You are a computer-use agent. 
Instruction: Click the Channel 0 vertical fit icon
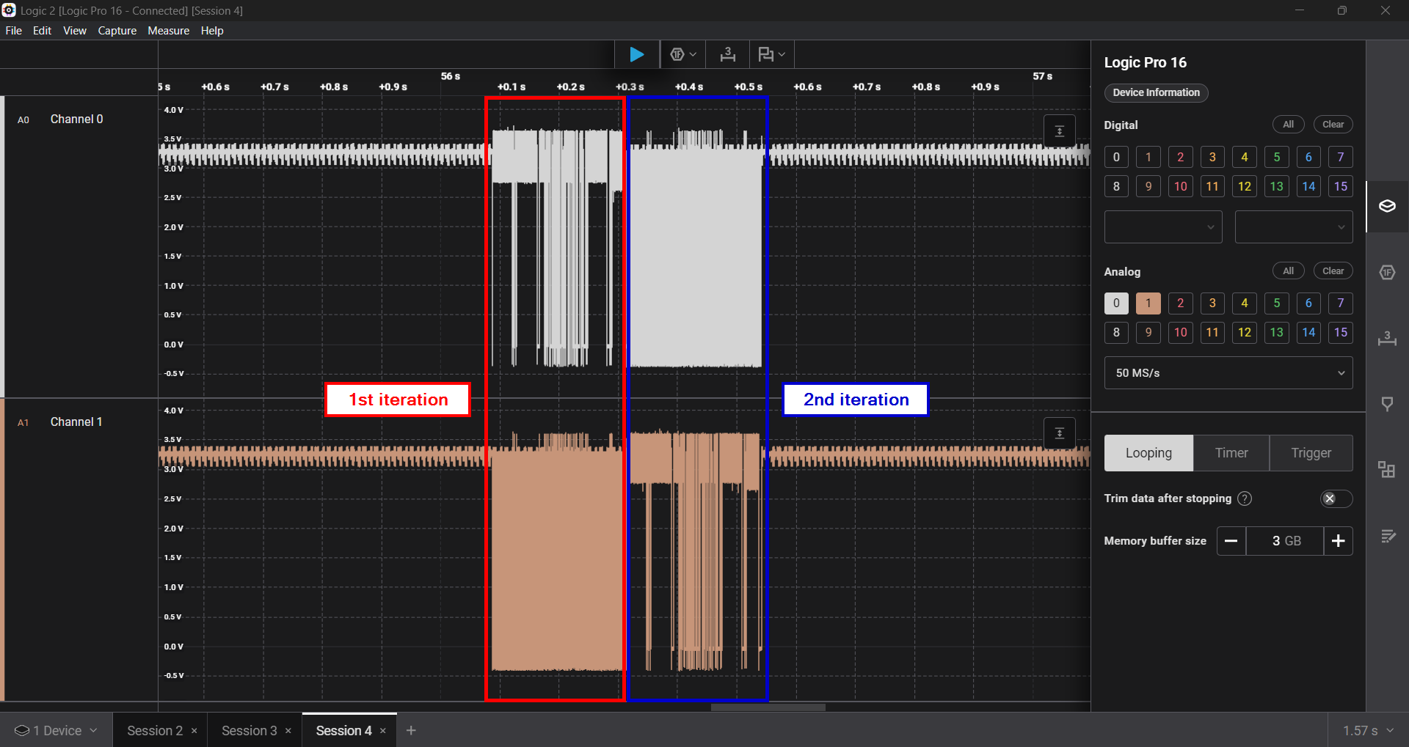[x=1059, y=131]
